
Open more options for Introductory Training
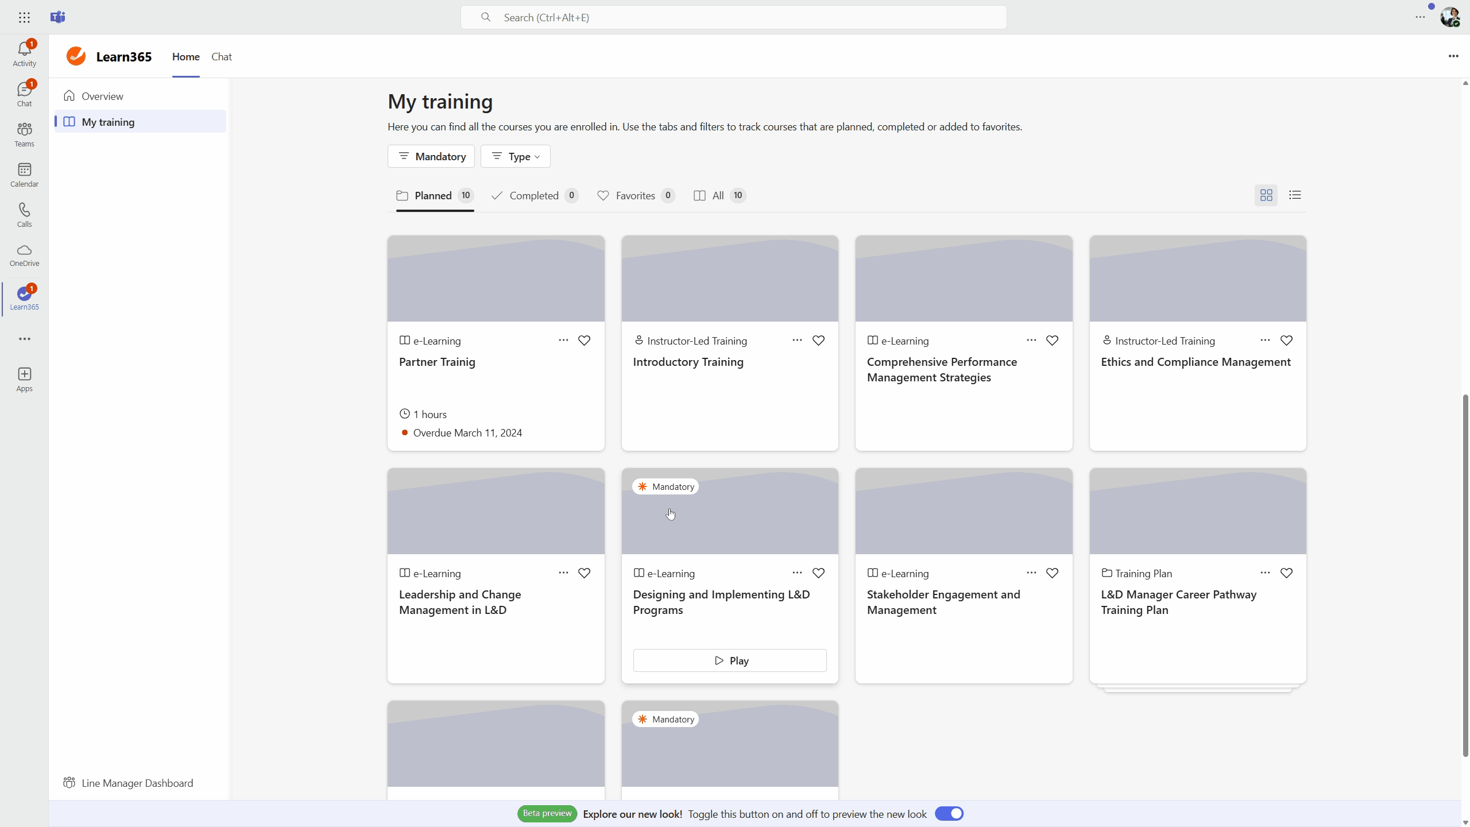tap(797, 341)
